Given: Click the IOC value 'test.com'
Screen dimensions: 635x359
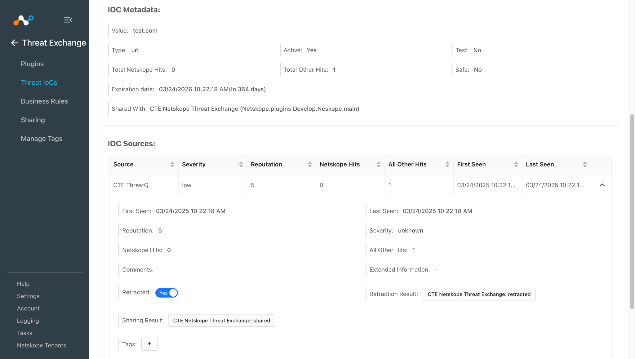Looking at the screenshot, I should click(x=145, y=31).
